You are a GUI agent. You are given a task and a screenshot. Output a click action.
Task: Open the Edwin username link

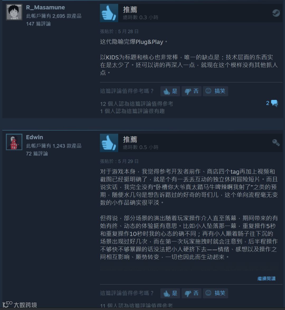click(x=35, y=137)
